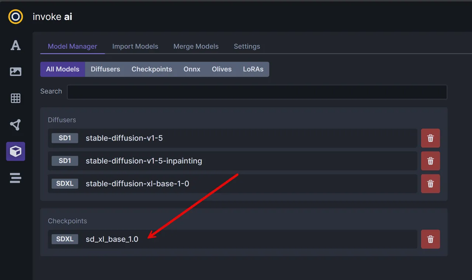
Task: Open the Text to Image sidebar icon
Action: (x=15, y=45)
